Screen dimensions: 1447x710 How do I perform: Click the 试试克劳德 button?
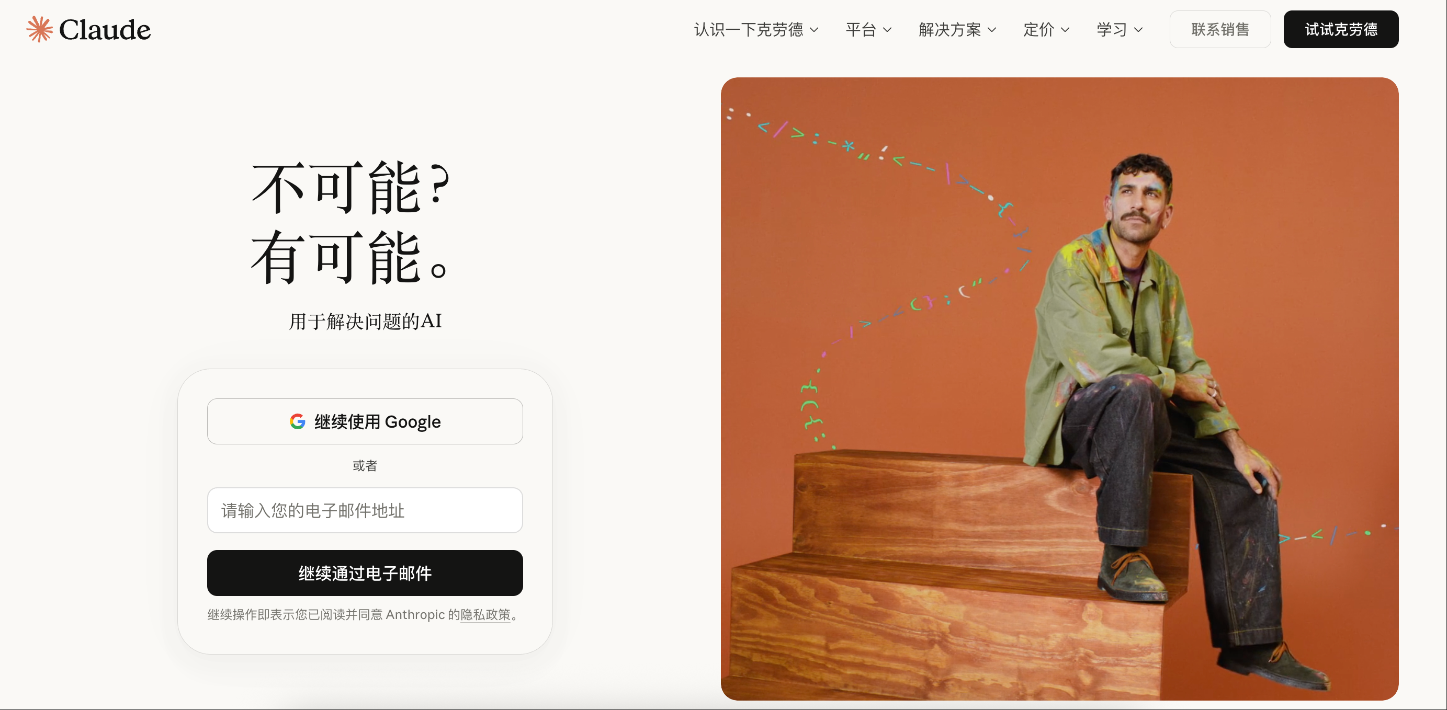1341,29
